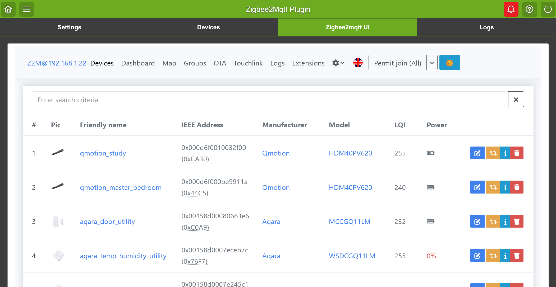Screen dimensions: 556x287
Task: Open the hamburger menu icon
Action: (x=26, y=9)
